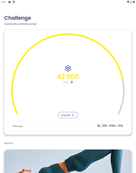Tap the countdown timer 8j : 23h
Image resolution: width=136 pixels, height=173 pixels.
[110, 126]
